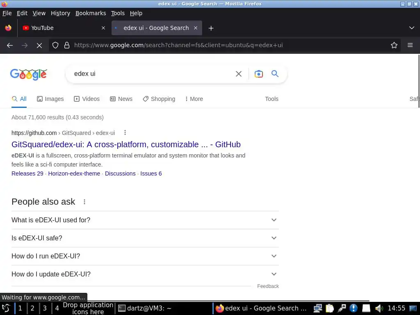This screenshot has width=420, height=315.
Task: Open the View menu
Action: 39,13
